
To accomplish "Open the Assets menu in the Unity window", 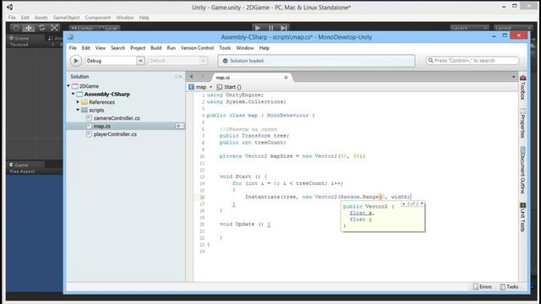I will pos(41,17).
